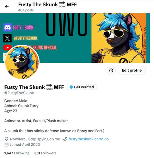Click the Discord logo in the banner
This screenshot has width=154, height=158.
tap(7, 27)
